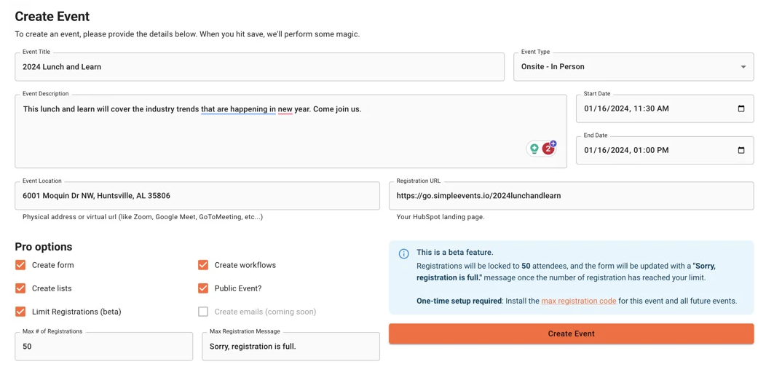Select the Registration URL input
774x375 pixels.
coord(571,196)
